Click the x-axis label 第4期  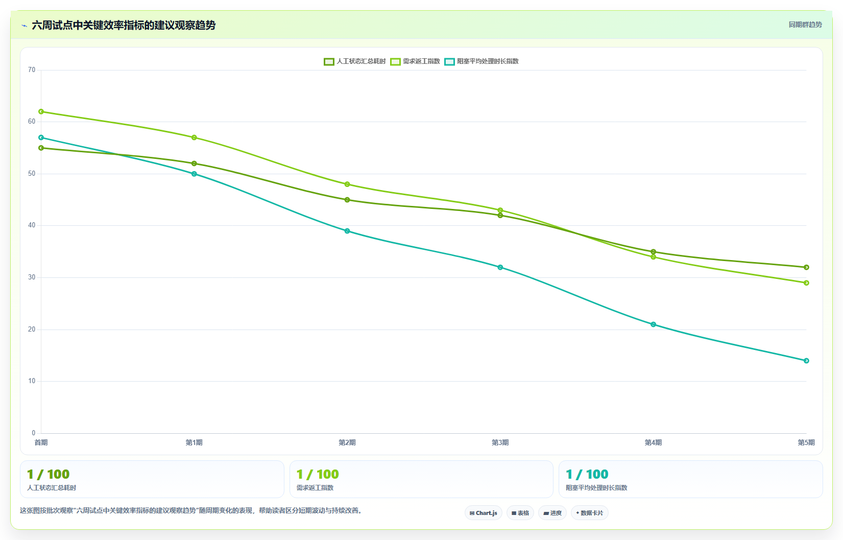653,442
